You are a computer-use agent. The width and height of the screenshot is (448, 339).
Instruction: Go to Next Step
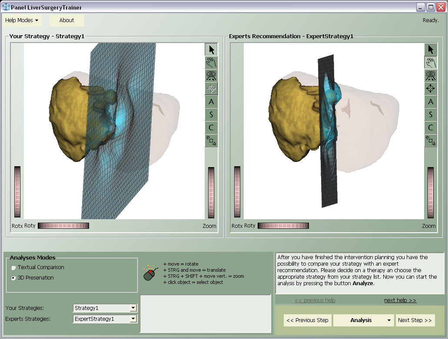pyautogui.click(x=415, y=320)
